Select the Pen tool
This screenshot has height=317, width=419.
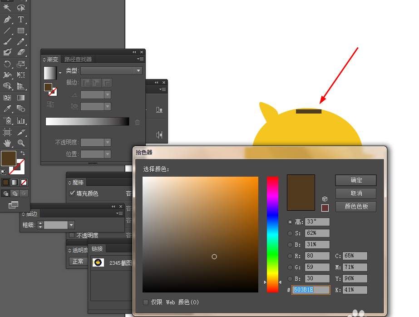point(7,19)
